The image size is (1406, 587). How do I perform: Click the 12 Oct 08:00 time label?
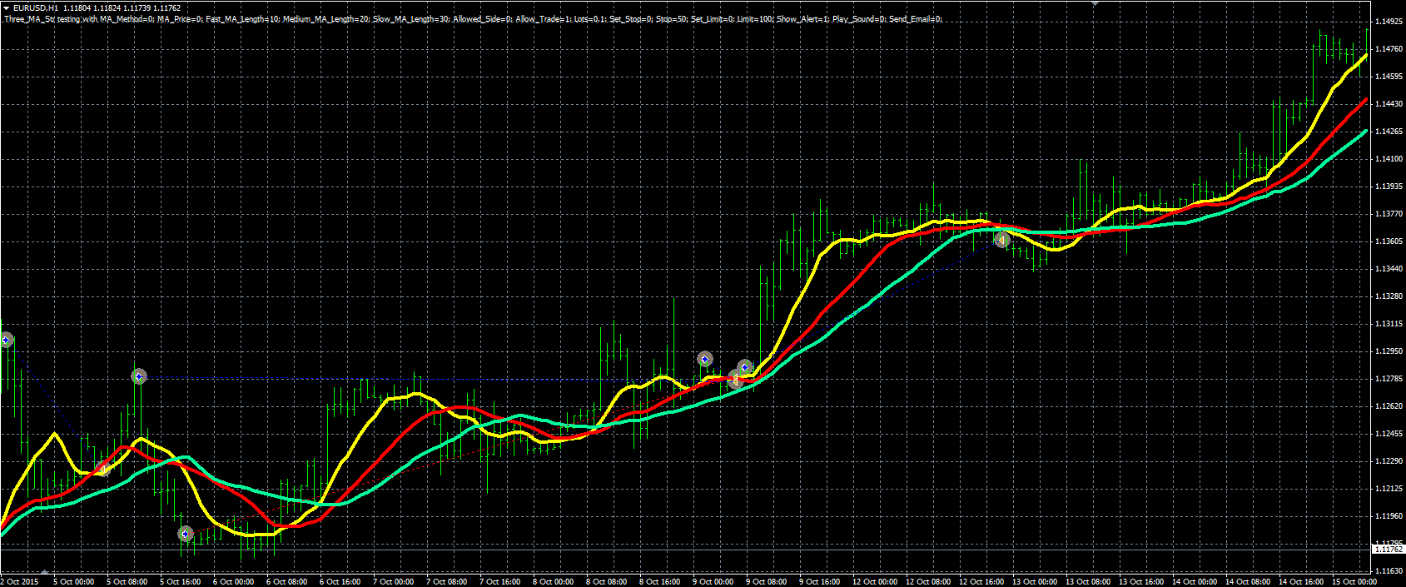point(928,582)
